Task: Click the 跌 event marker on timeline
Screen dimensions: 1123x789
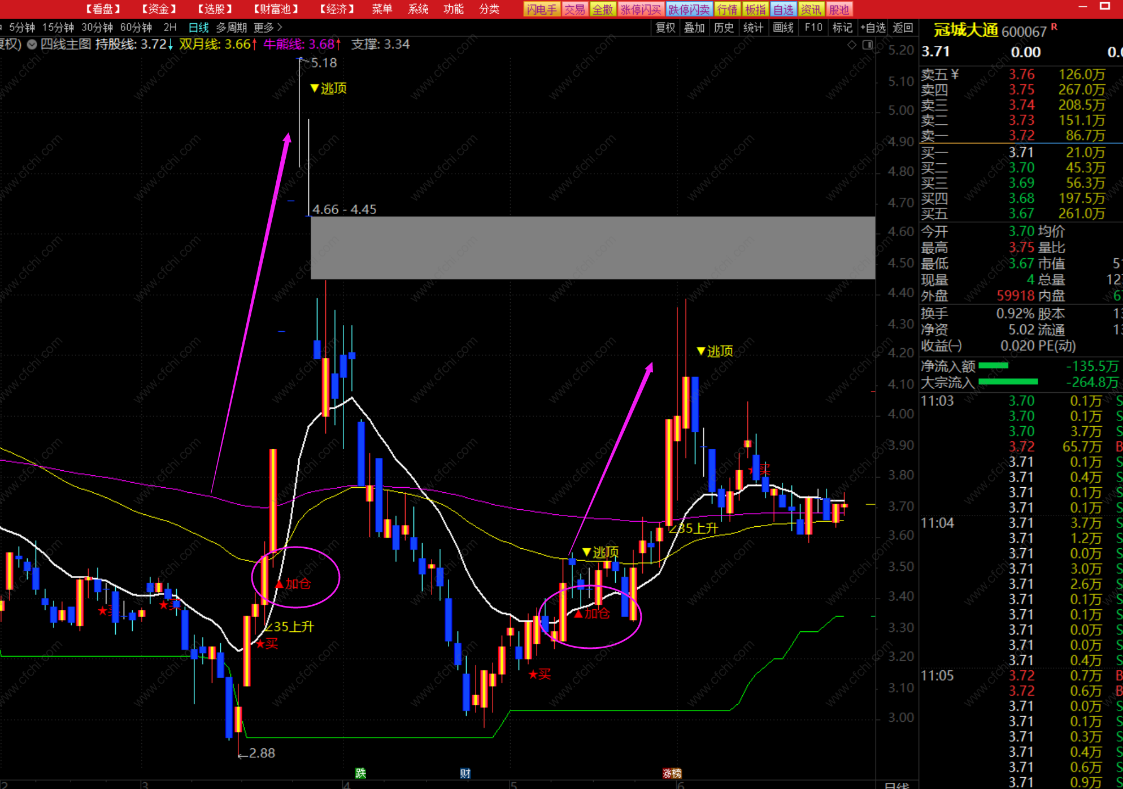Action: click(360, 773)
